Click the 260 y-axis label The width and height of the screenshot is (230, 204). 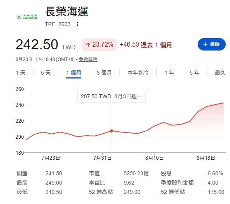pos(20,89)
